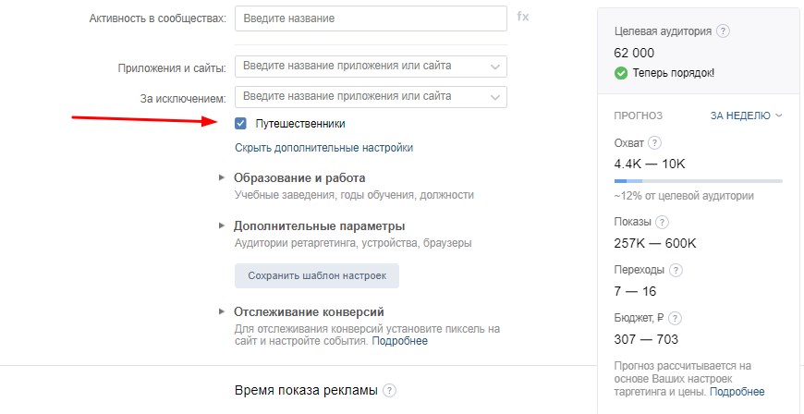Click Аудитории ретаргетинга, устройства description

click(353, 243)
